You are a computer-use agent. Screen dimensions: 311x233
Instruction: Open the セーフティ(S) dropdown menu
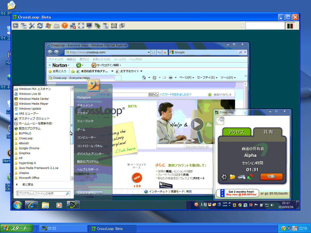click(207, 78)
